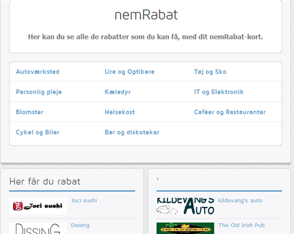This screenshot has width=294, height=234.
Task: Click the Joci sushi logo image
Action: (38, 206)
